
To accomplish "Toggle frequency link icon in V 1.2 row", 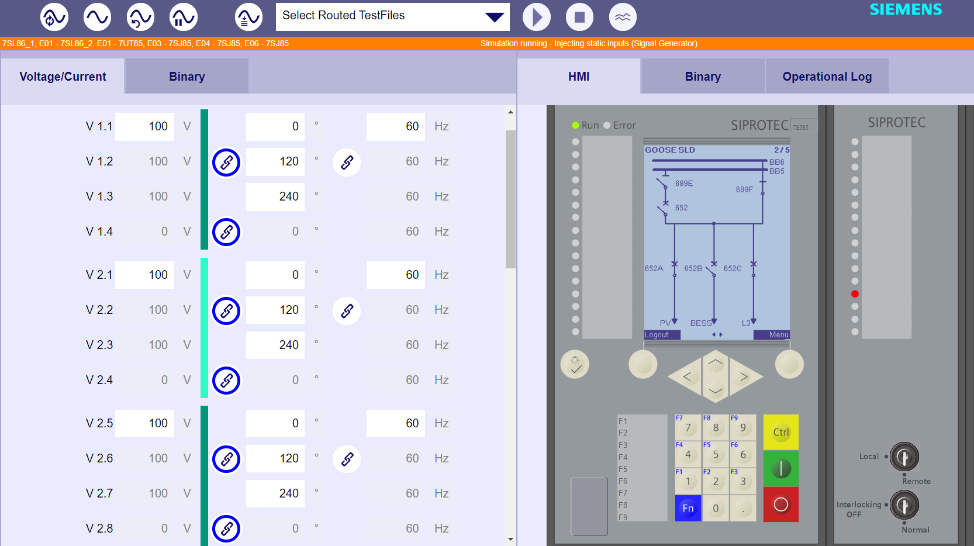I will [x=347, y=162].
